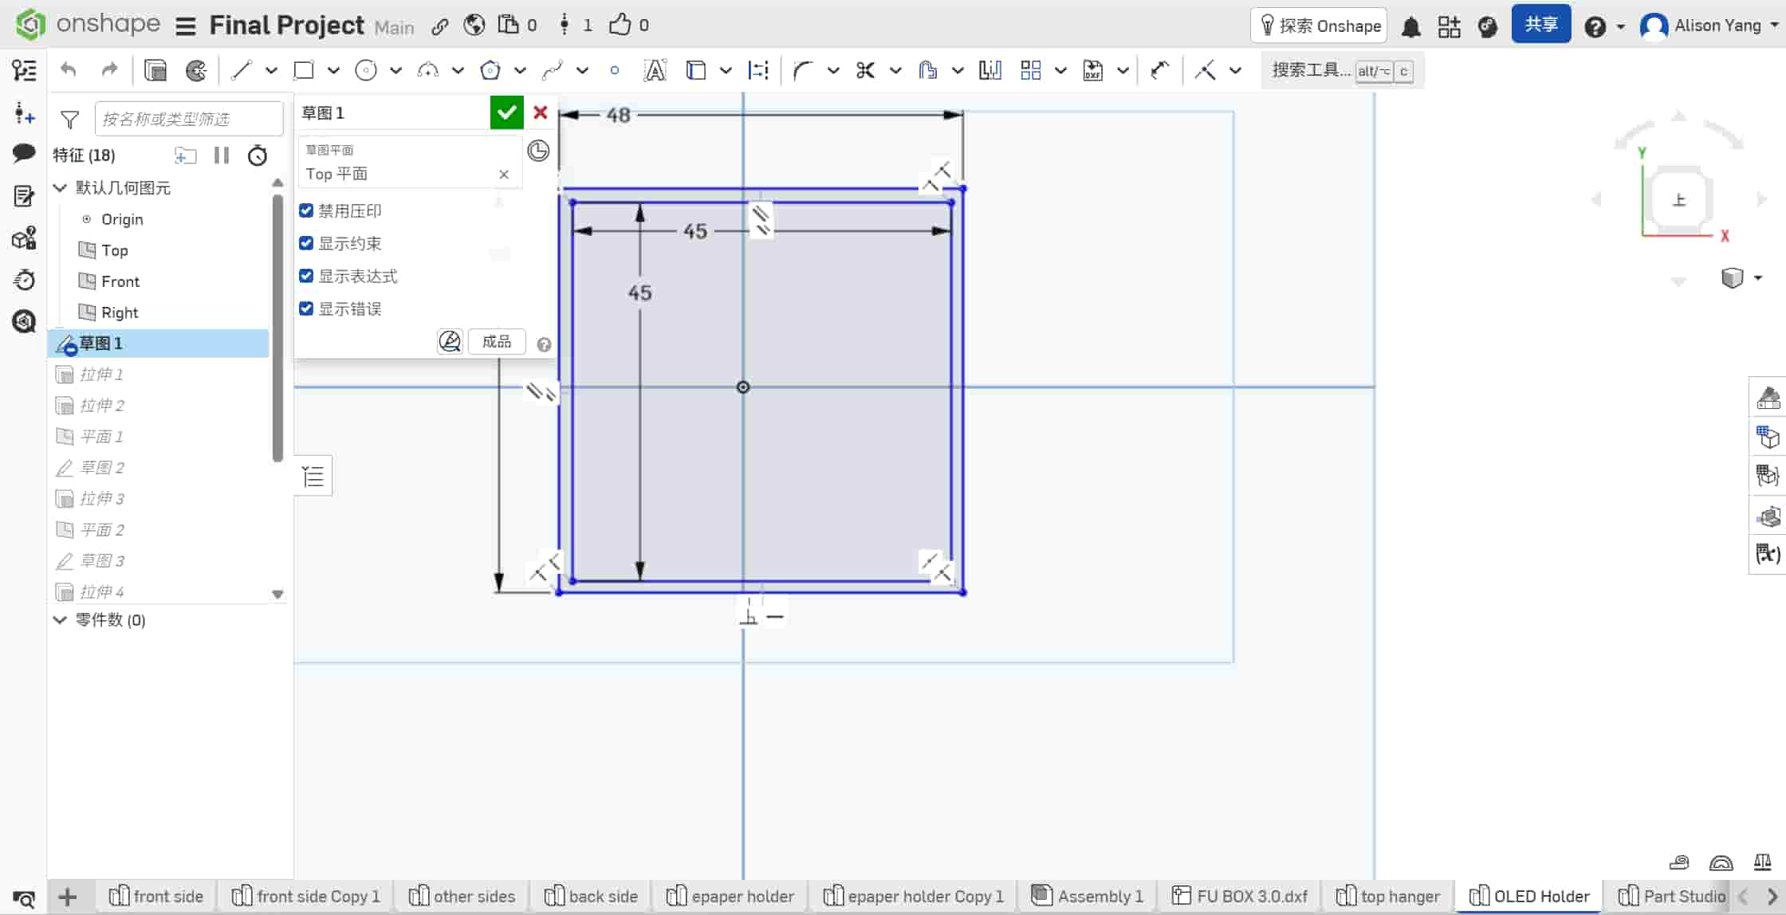
Task: Select the Arc sketch tool
Action: pyautogui.click(x=428, y=70)
